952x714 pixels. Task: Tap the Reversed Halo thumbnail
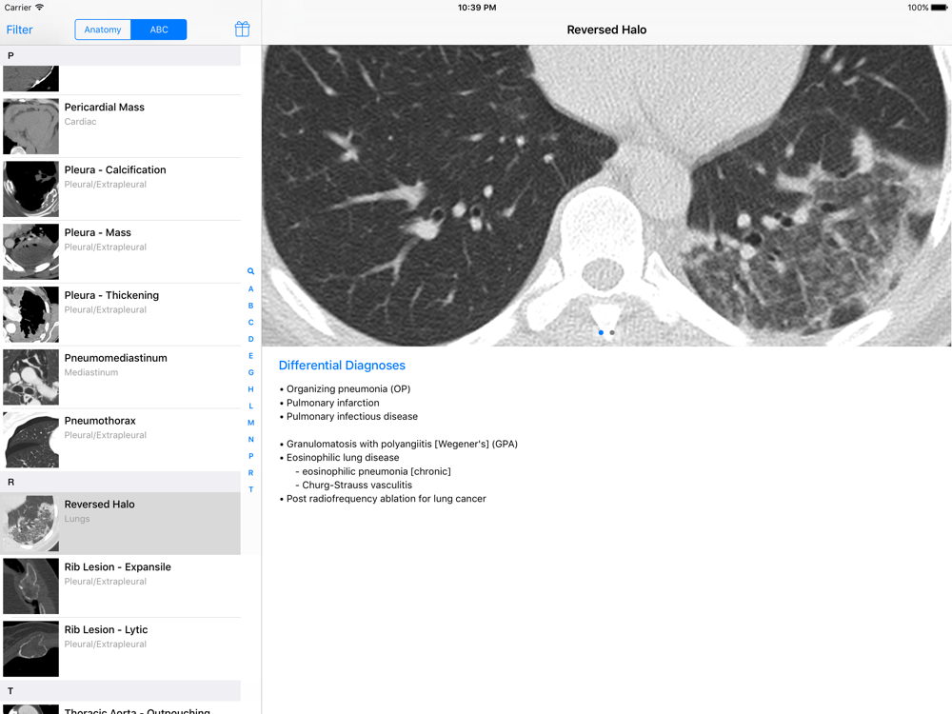pos(31,524)
